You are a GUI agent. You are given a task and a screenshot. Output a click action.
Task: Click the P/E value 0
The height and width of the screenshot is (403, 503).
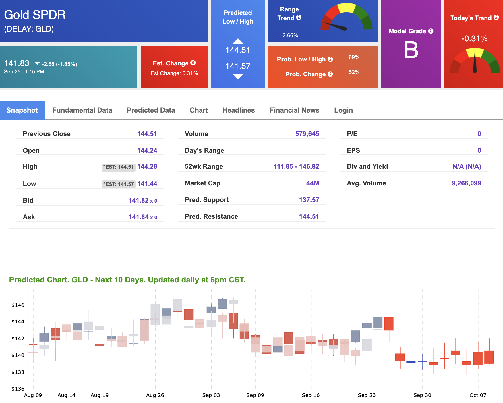[479, 134]
